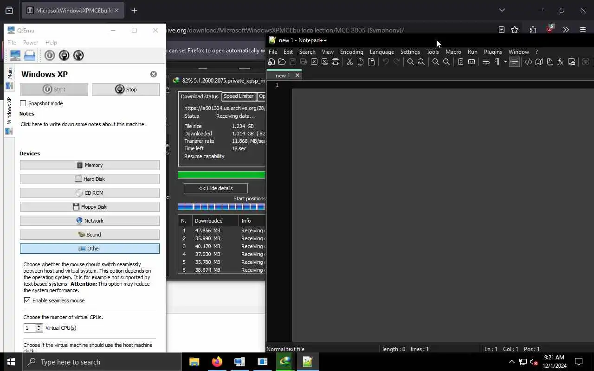Open the Windows Start menu

pyautogui.click(x=11, y=362)
